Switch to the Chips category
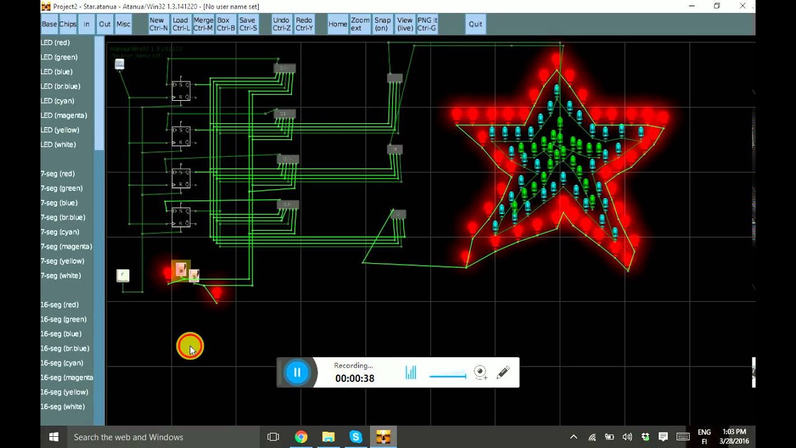 [x=68, y=24]
